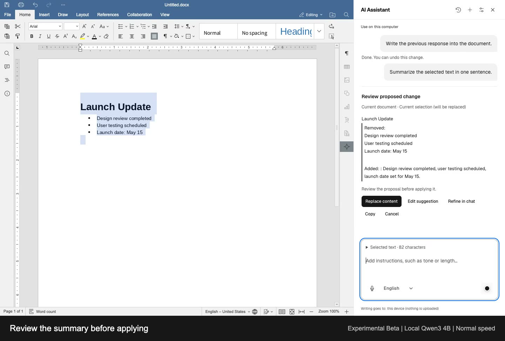Click Edit suggestion button
The image size is (505, 341).
click(423, 201)
